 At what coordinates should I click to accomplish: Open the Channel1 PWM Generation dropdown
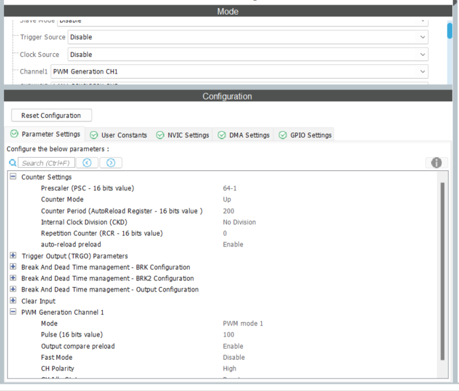pos(239,72)
